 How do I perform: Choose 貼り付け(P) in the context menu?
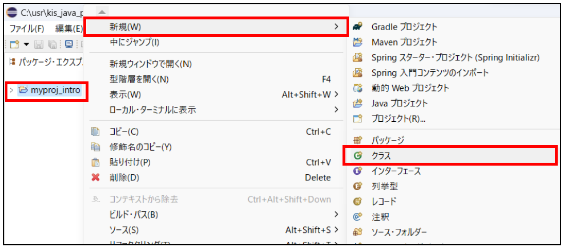[130, 162]
